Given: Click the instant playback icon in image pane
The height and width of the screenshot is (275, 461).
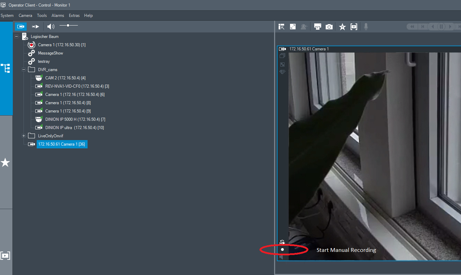Looking at the screenshot, I should [x=282, y=242].
